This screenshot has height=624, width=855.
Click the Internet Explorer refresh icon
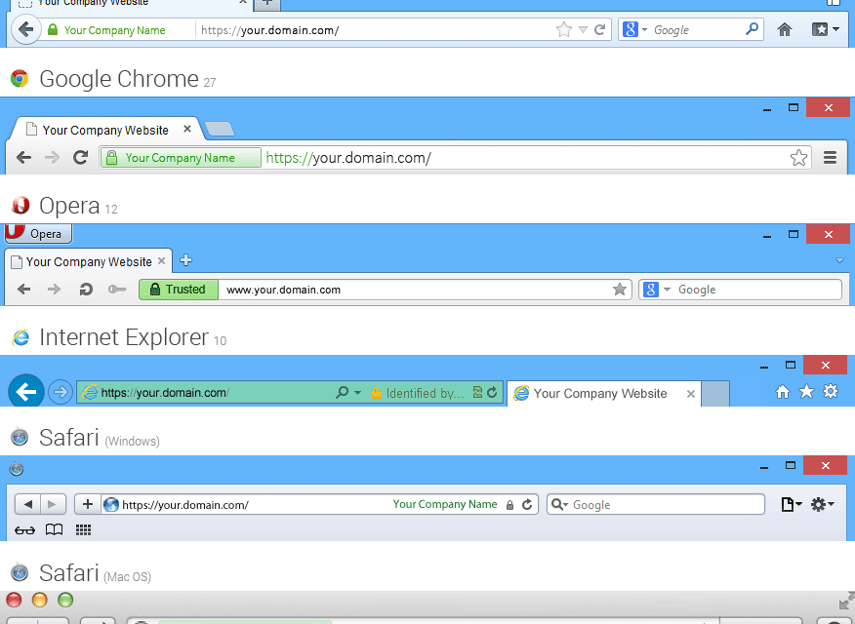tap(492, 393)
